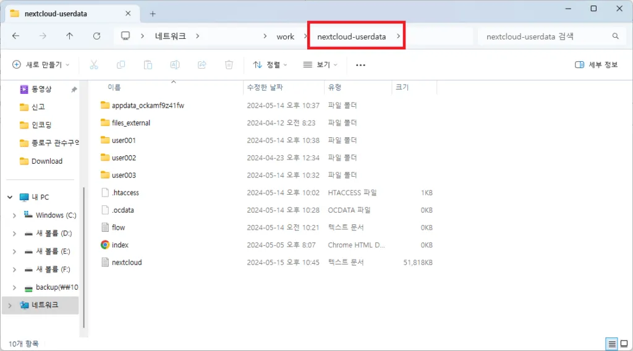
Task: Go back with the back arrow
Action: coord(15,36)
